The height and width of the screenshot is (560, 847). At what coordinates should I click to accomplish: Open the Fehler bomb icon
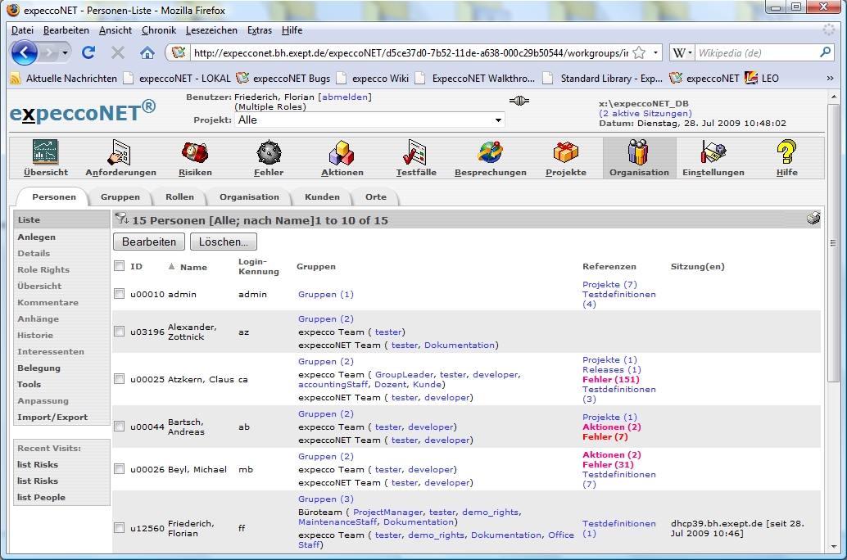click(x=269, y=151)
